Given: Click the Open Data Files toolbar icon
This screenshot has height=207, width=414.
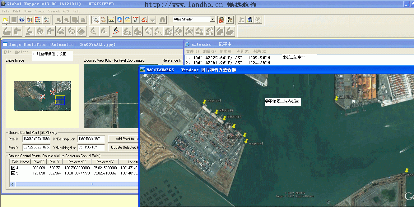Looking at the screenshot, I should click(6, 20).
